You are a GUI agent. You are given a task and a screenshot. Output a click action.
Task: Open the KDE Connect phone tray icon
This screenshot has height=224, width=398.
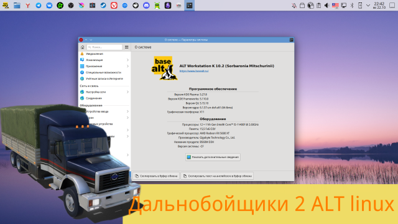point(360,6)
